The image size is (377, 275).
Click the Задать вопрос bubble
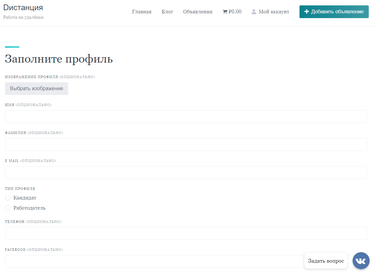(x=326, y=261)
